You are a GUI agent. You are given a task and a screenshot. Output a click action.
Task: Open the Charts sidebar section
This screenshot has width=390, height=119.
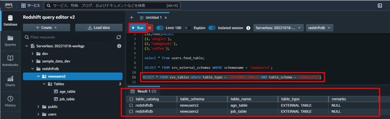click(x=10, y=81)
